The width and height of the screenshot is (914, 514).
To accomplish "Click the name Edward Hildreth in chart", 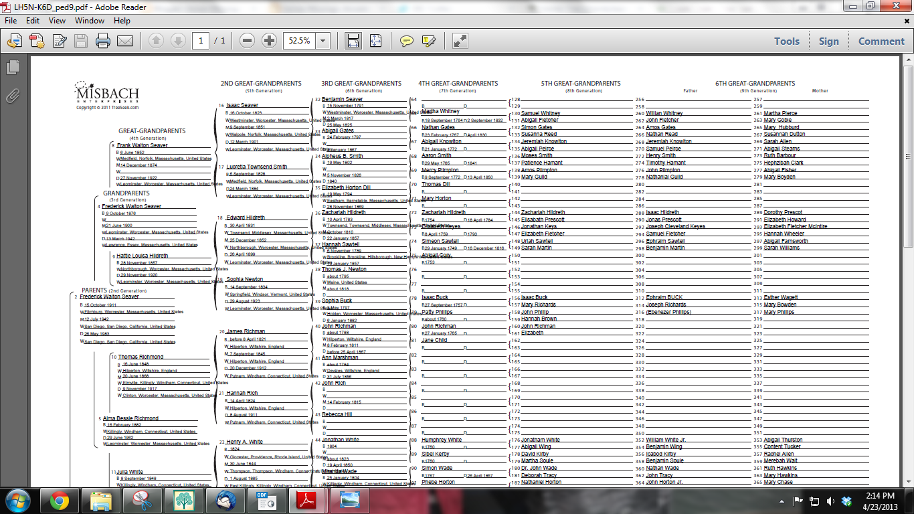I will (x=246, y=218).
